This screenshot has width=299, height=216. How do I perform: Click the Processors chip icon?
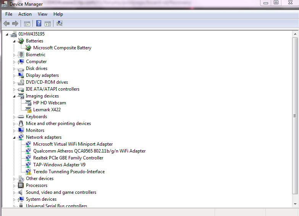point(21,185)
